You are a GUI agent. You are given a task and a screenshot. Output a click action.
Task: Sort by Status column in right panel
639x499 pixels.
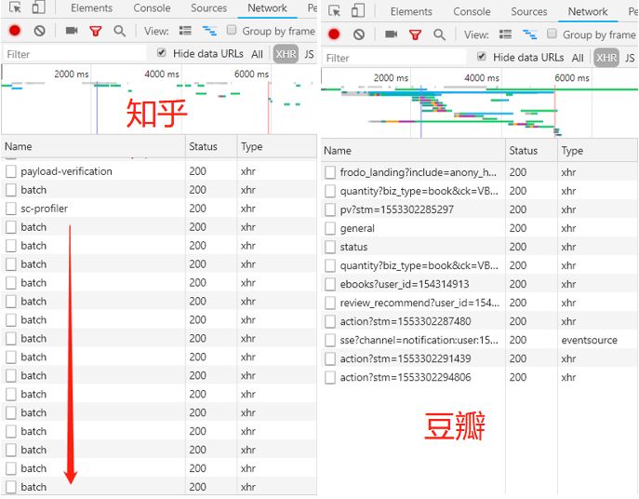coord(531,151)
